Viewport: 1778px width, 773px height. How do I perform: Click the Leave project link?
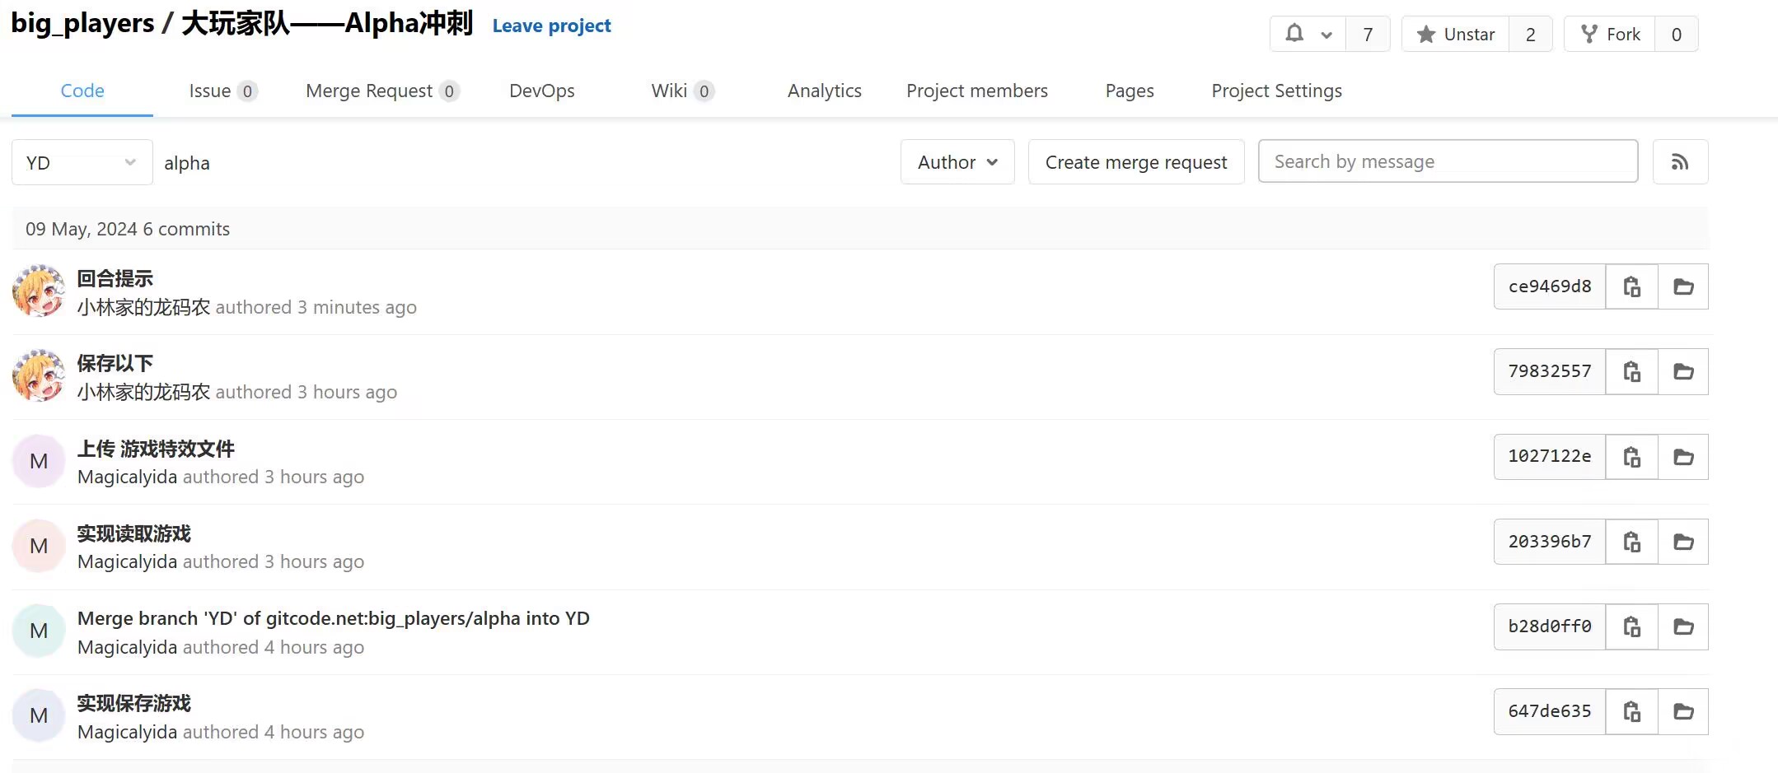tap(551, 26)
